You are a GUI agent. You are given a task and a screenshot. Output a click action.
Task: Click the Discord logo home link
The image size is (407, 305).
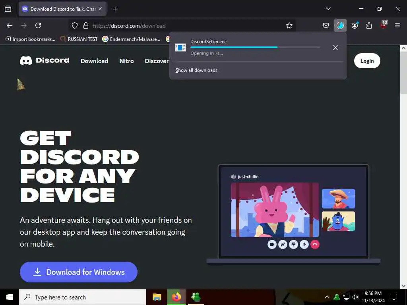(x=45, y=60)
